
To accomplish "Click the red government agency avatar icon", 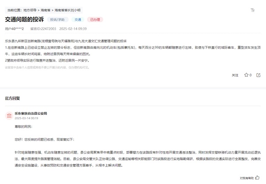I will (x=8, y=116).
